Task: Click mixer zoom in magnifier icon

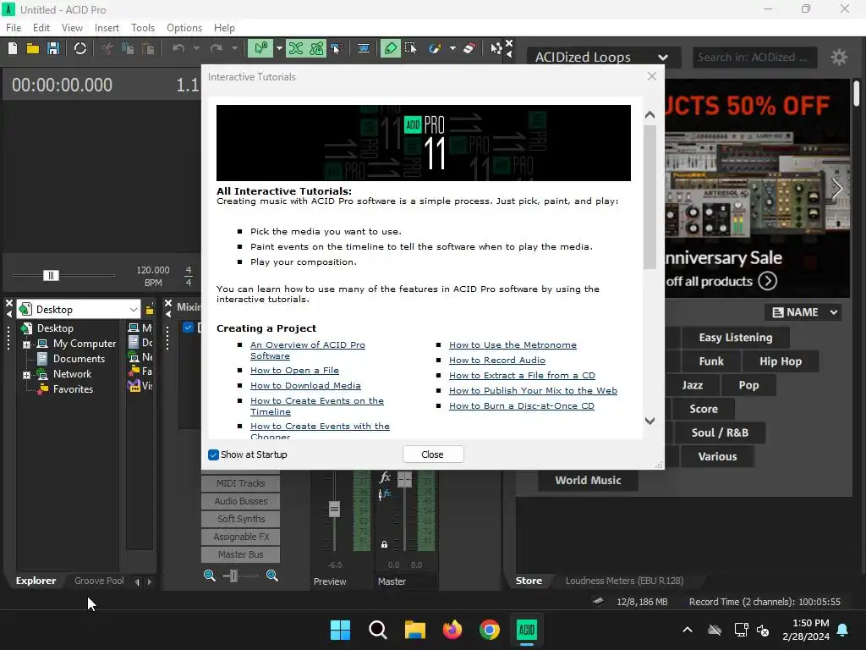Action: (271, 576)
